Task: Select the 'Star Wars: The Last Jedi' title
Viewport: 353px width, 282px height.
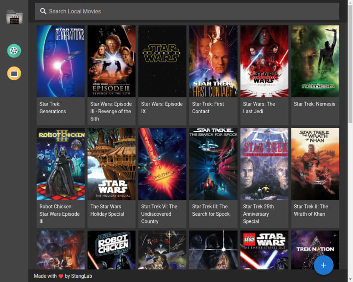Action: pos(259,108)
